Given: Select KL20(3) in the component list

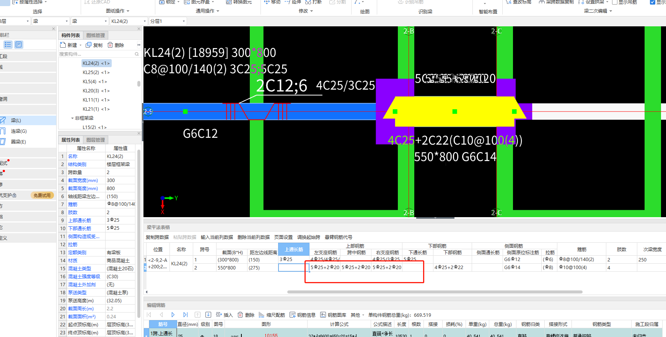Looking at the screenshot, I should pyautogui.click(x=96, y=91).
